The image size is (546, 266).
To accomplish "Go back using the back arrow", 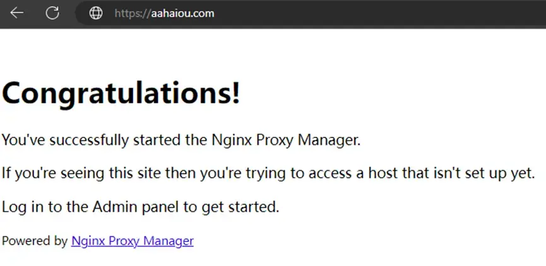I will (16, 13).
